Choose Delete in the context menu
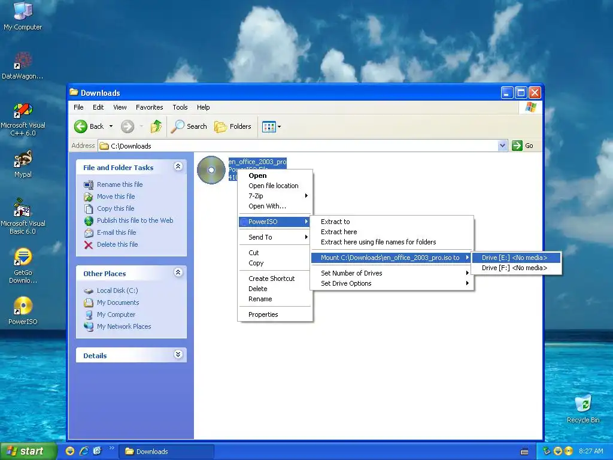 coord(275,289)
